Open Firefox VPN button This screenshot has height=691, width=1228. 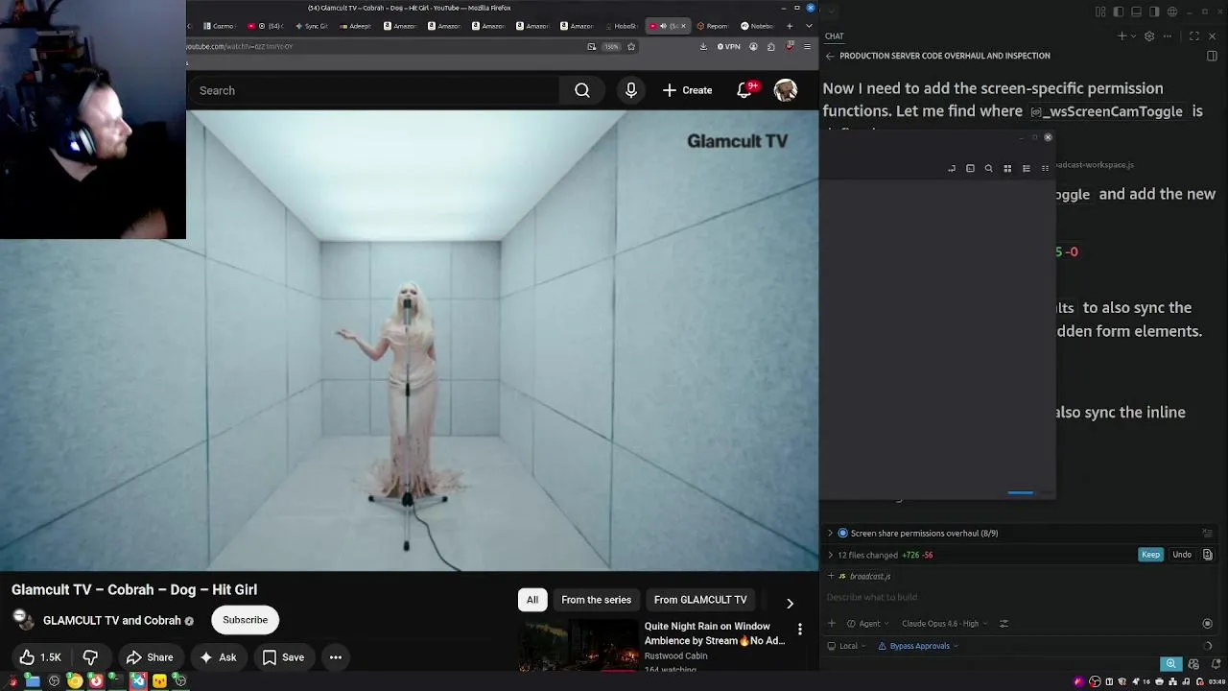pyautogui.click(x=729, y=46)
